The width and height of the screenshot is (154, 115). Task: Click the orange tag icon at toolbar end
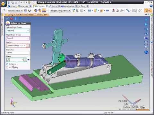(150, 11)
